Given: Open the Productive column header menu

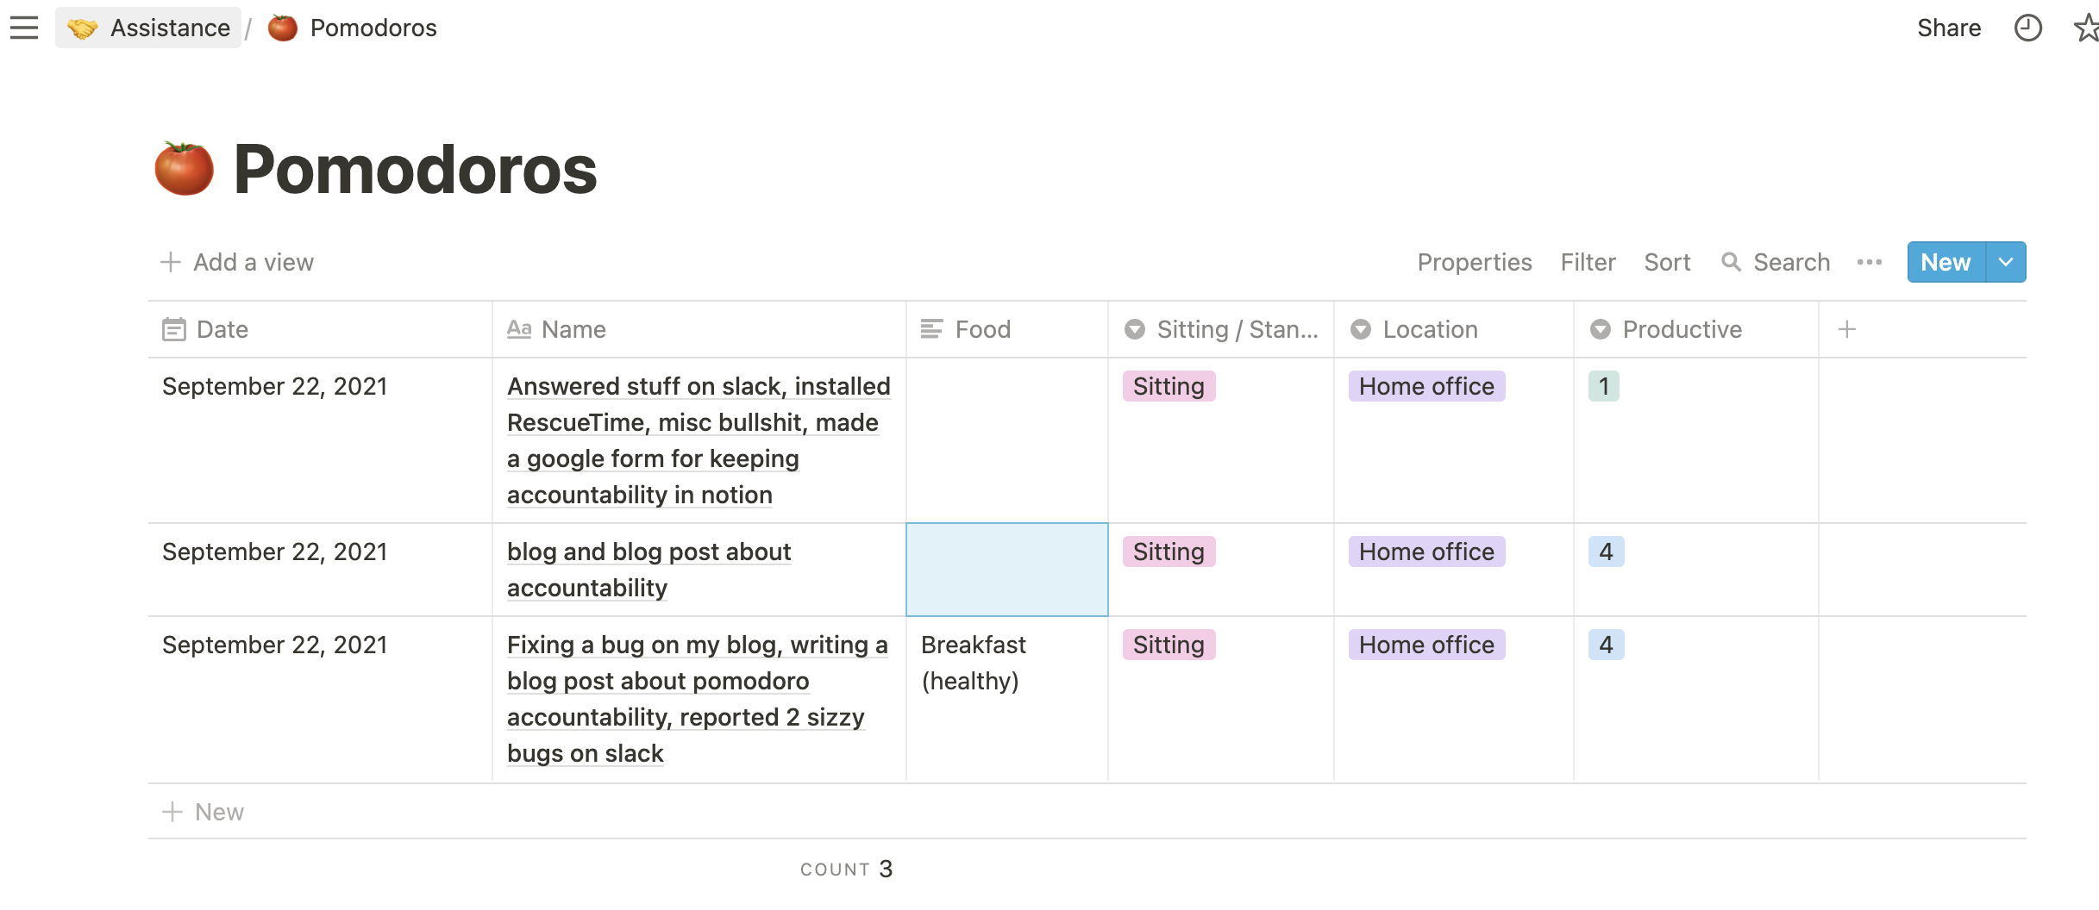Looking at the screenshot, I should 1682,329.
